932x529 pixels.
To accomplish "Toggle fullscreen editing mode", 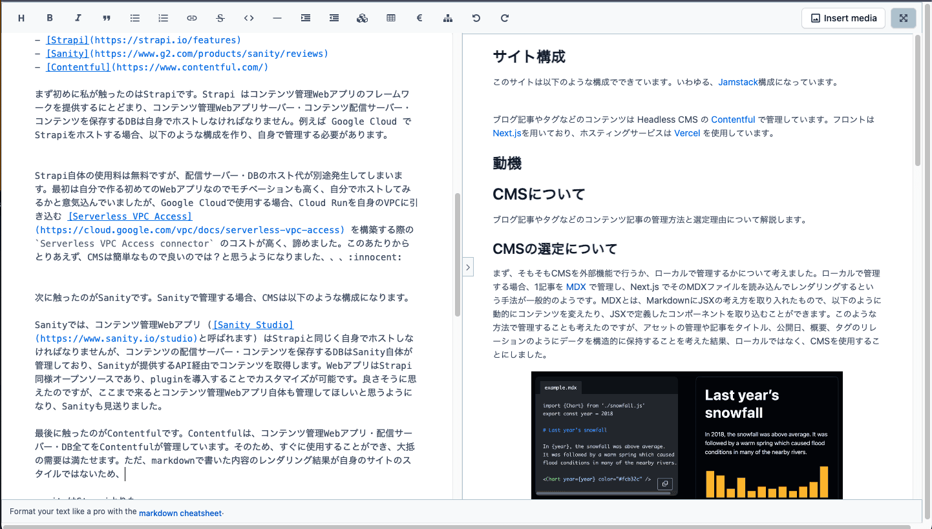I will tap(903, 18).
